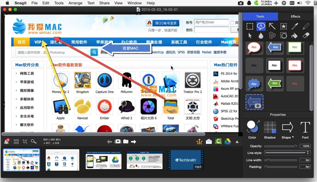Image resolution: width=317 pixels, height=182 pixels.
Task: Apply the green-bordered rectangle callout style
Action: (295, 47)
